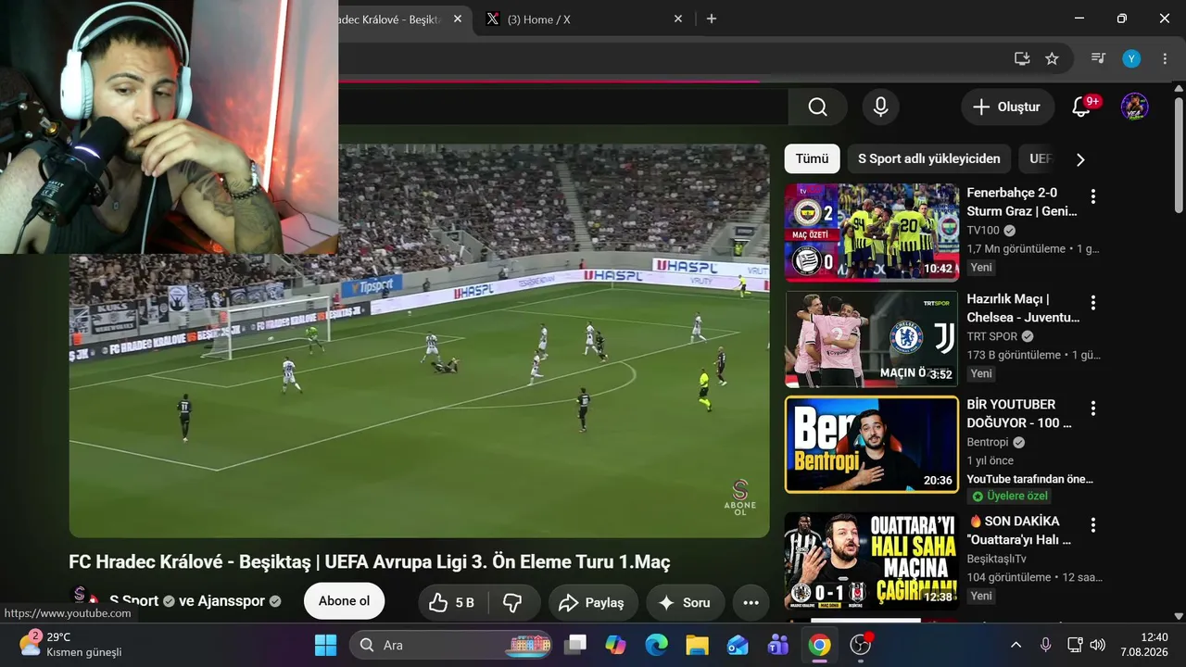Switch to Chrome on the taskbar

pos(819,645)
